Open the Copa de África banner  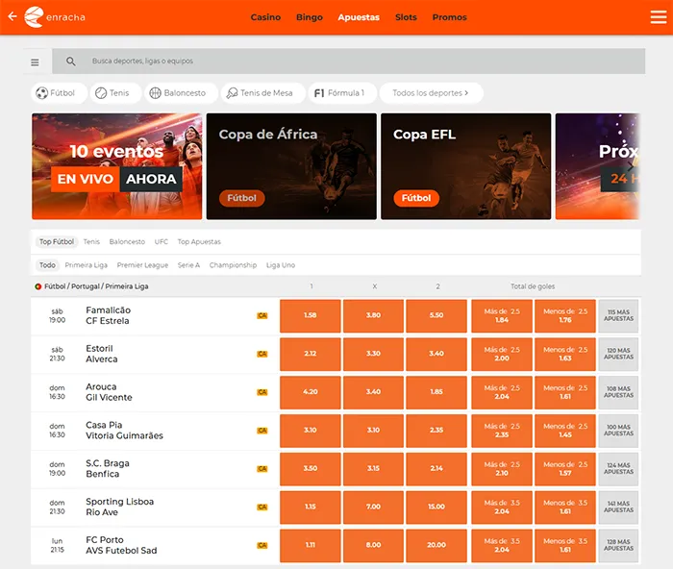pyautogui.click(x=291, y=166)
